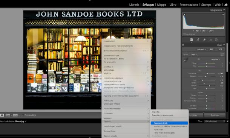Expand the Impostazioni submenu

126,41
